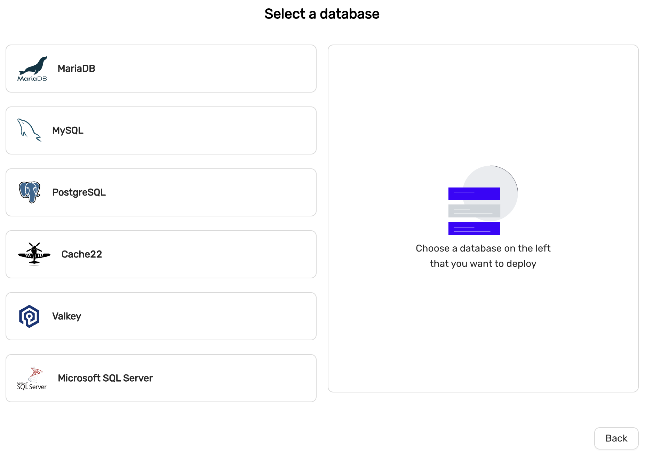
Task: Click the 'Choose a database on the left' text
Action: (x=483, y=248)
